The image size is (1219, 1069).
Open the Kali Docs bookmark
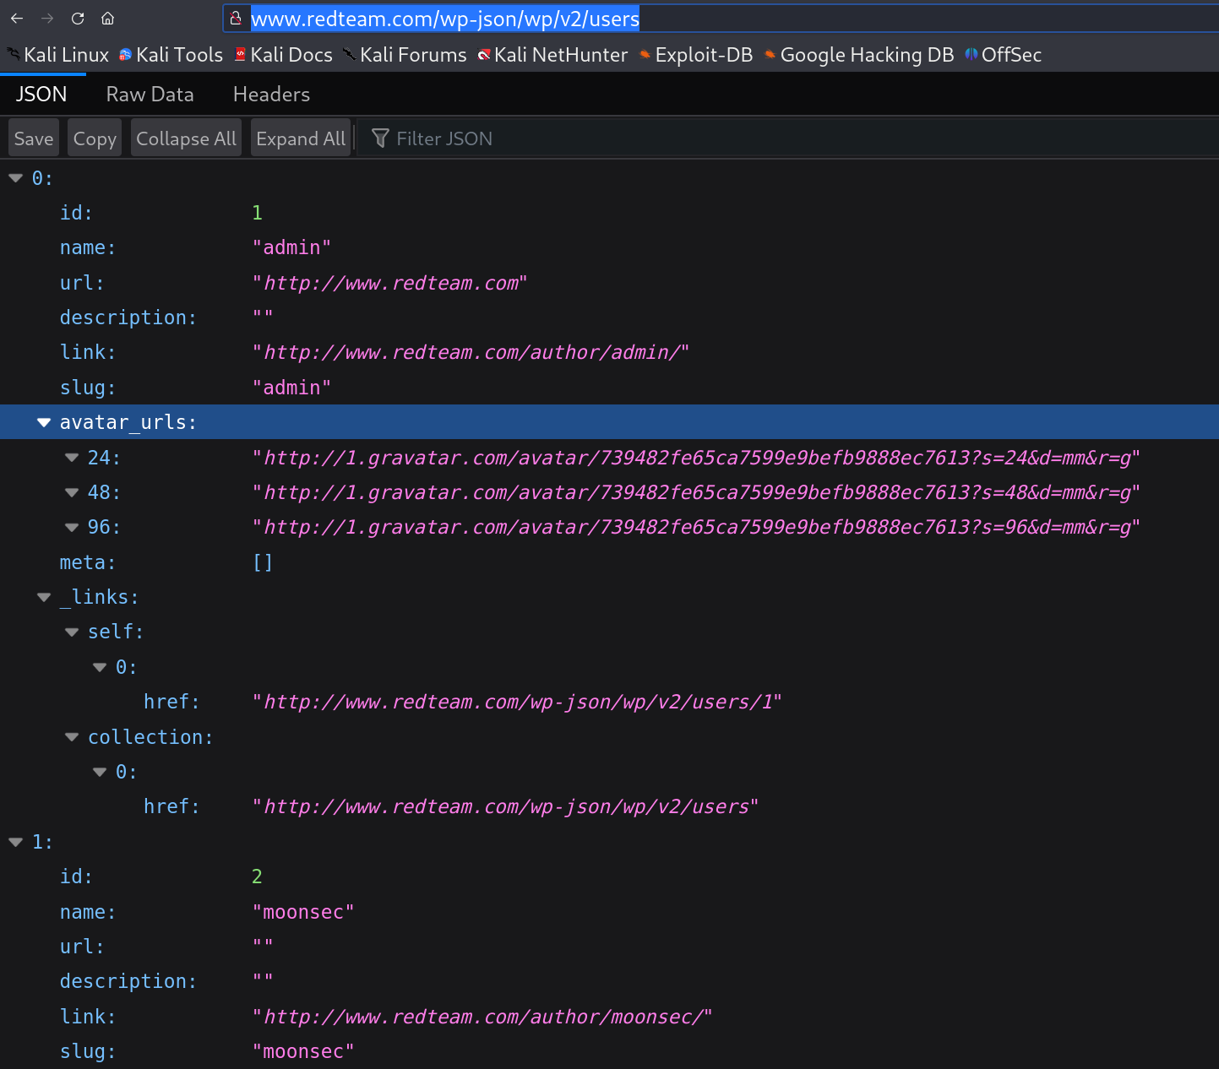(284, 55)
